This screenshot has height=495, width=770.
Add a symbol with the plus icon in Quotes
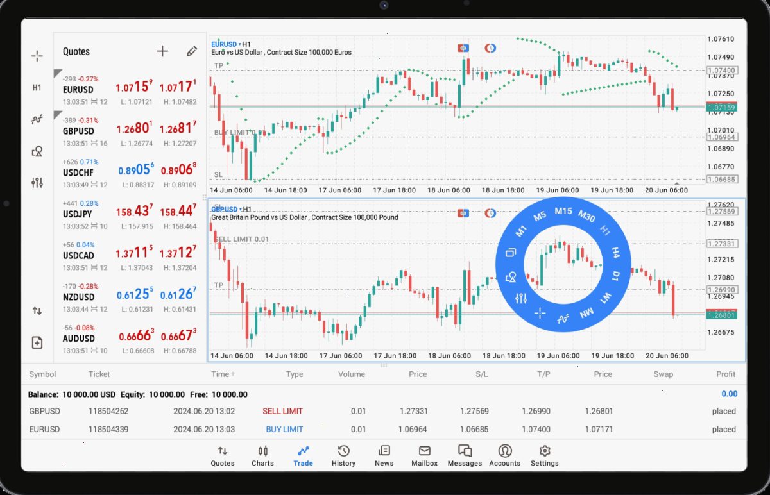[x=162, y=51]
